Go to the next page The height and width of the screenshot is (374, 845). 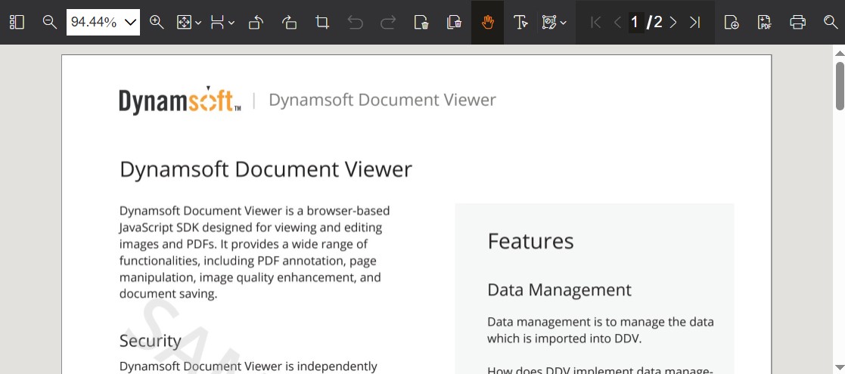pyautogui.click(x=673, y=23)
